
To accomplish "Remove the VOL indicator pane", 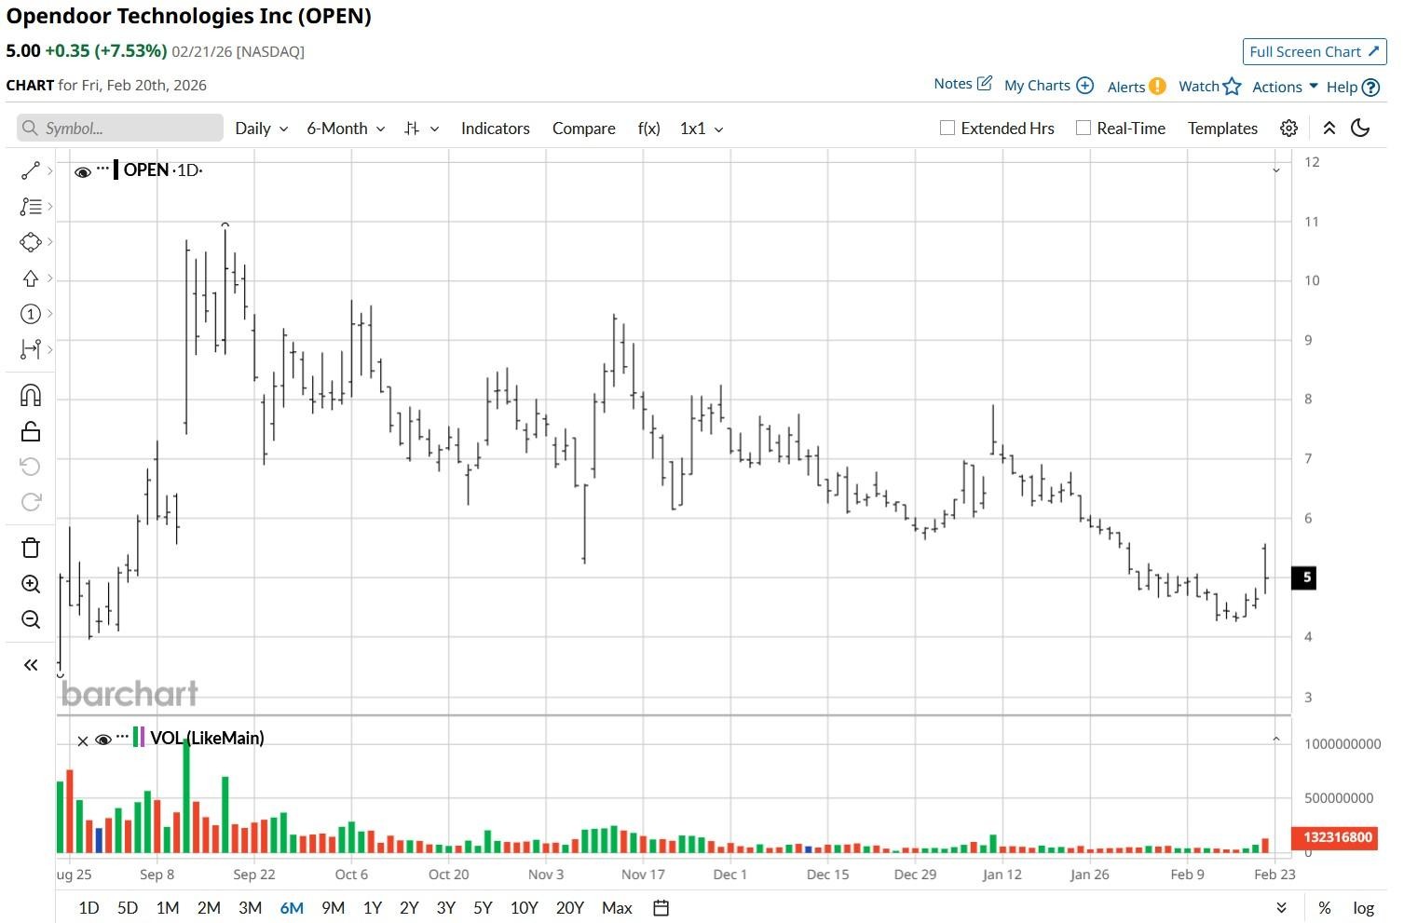I will pyautogui.click(x=83, y=741).
